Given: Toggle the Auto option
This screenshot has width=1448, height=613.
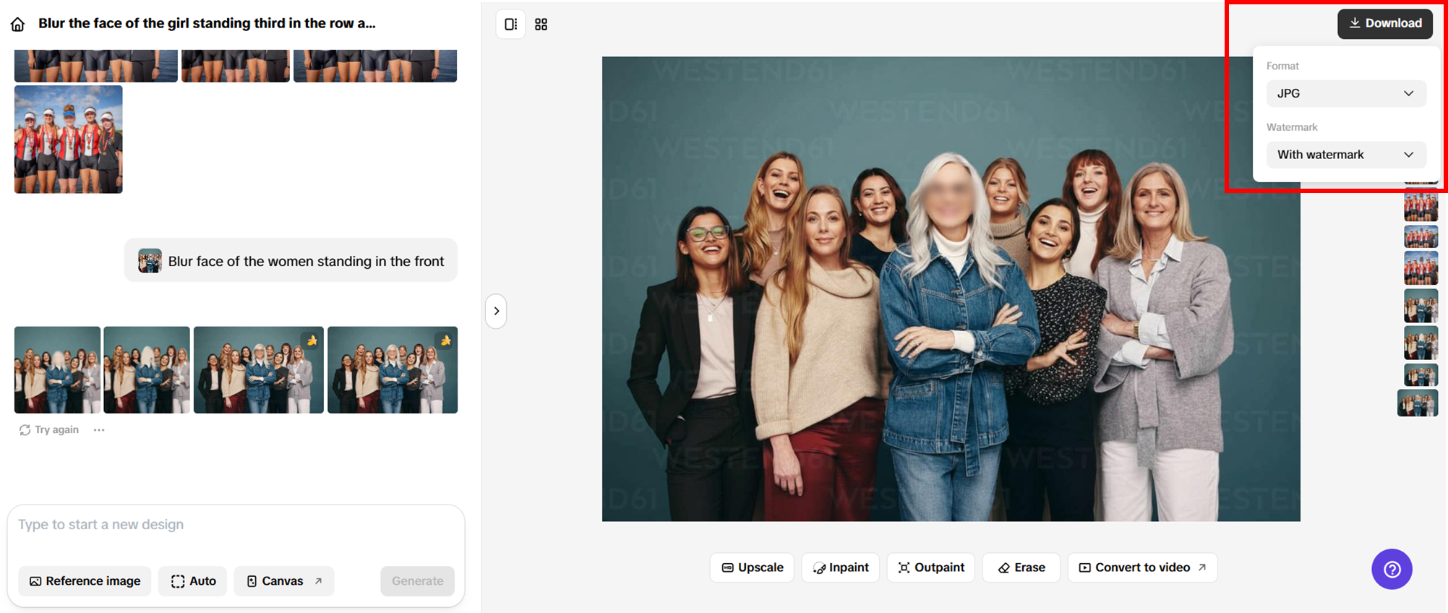Looking at the screenshot, I should (193, 581).
